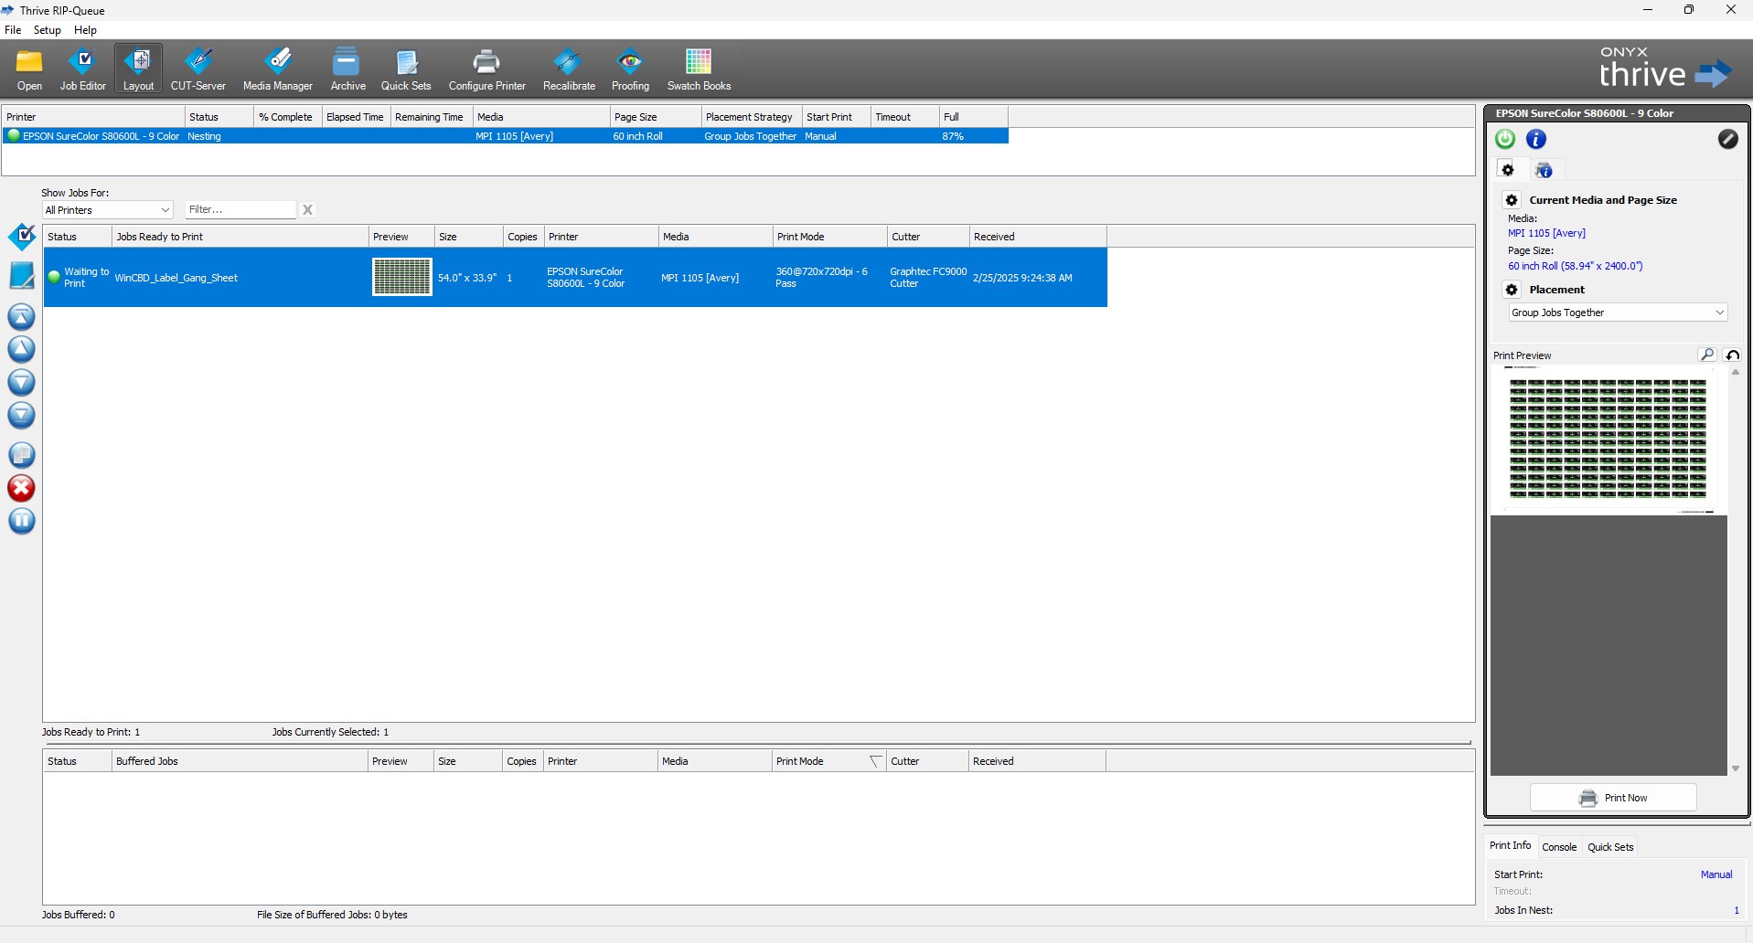Move selected job up one position
Image resolution: width=1753 pixels, height=943 pixels.
[22, 349]
